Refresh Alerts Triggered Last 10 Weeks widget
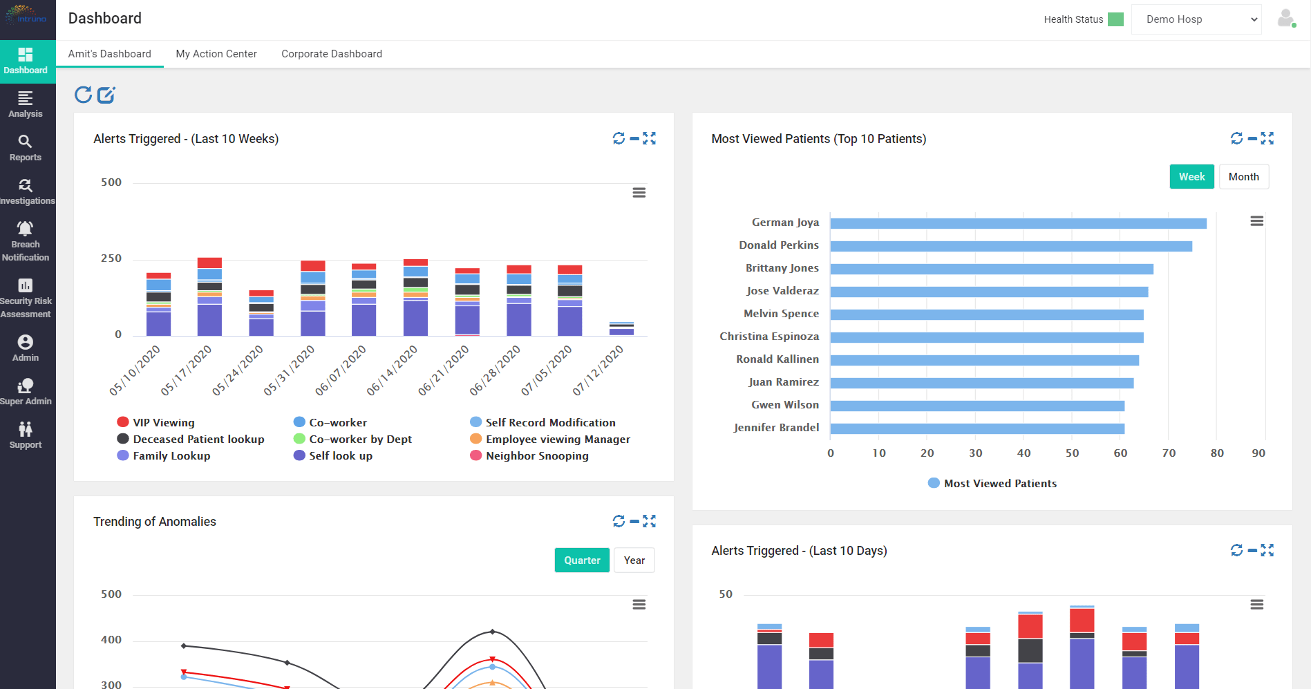The image size is (1311, 689). coord(619,138)
